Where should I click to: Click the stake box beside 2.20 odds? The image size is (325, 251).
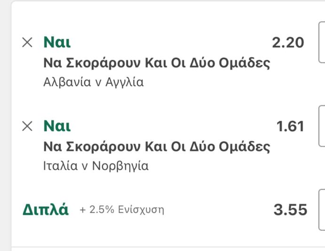pyautogui.click(x=322, y=43)
